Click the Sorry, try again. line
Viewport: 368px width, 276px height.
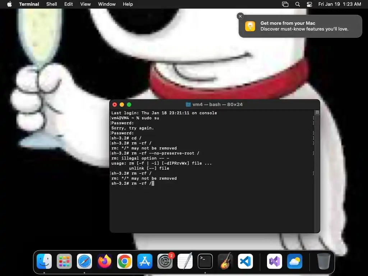(133, 128)
